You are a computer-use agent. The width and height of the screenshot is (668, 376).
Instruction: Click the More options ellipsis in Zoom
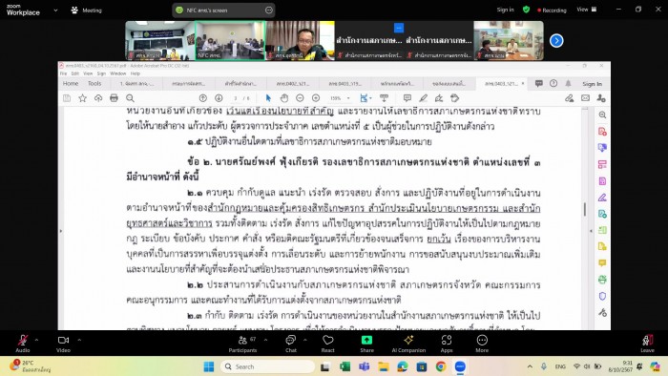click(482, 344)
